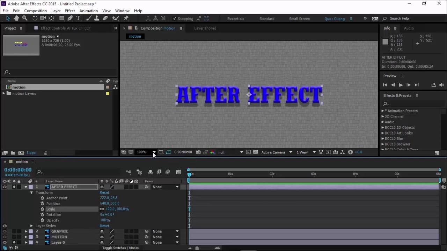This screenshot has height=251, width=447.
Task: Toggle visibility of MOTION layer
Action: [5, 237]
